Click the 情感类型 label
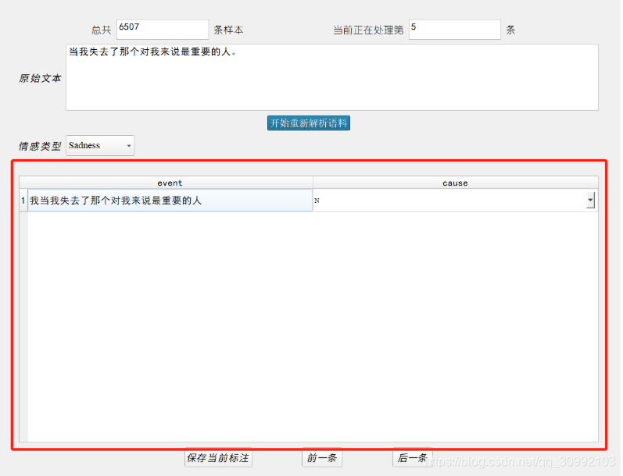Viewport: 623px width, 476px height. point(40,147)
